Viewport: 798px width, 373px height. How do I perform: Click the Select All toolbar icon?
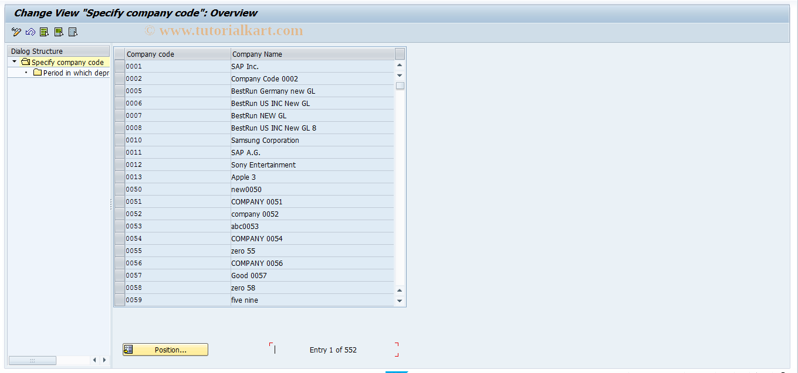tap(45, 32)
